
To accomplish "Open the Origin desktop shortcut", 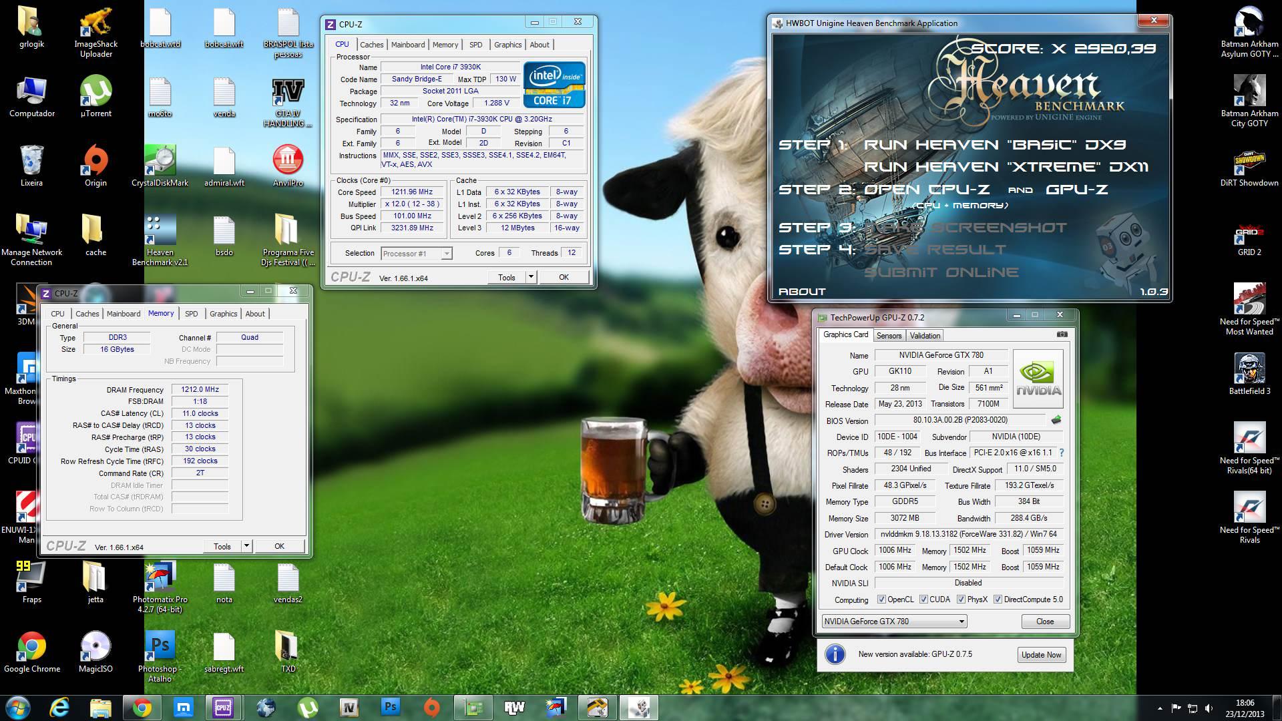I will click(95, 166).
